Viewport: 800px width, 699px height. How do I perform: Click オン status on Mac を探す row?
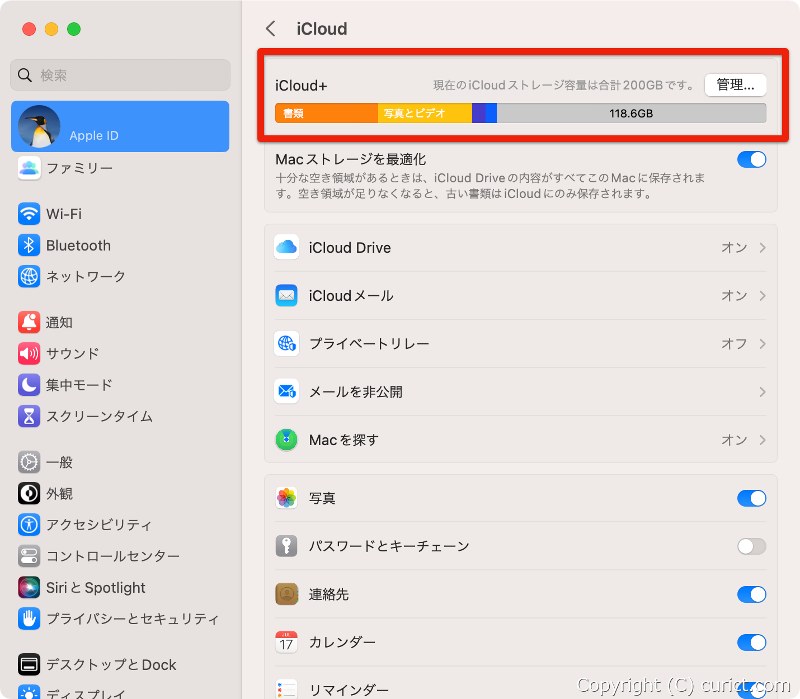[734, 440]
